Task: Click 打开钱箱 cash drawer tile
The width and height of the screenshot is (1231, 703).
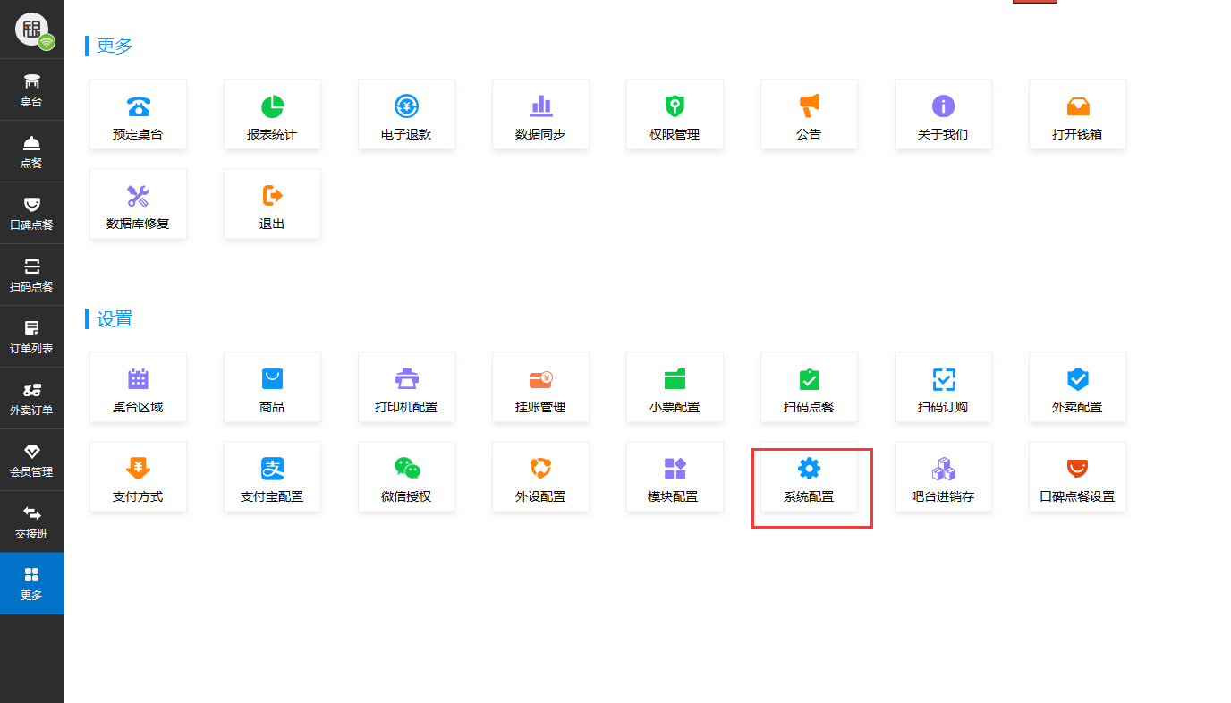Action: (x=1078, y=114)
